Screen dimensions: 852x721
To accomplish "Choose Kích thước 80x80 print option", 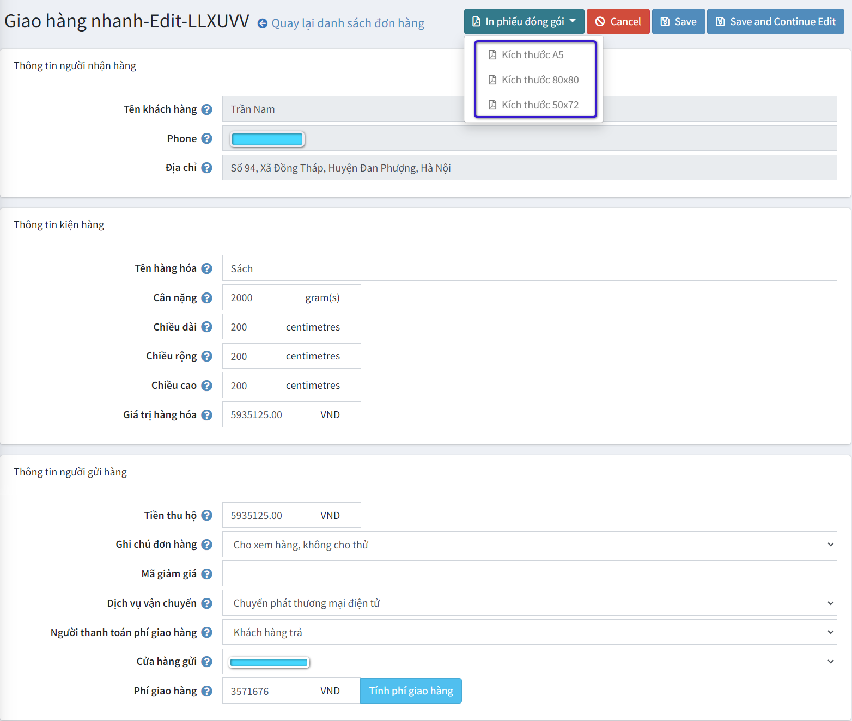I will click(x=539, y=80).
